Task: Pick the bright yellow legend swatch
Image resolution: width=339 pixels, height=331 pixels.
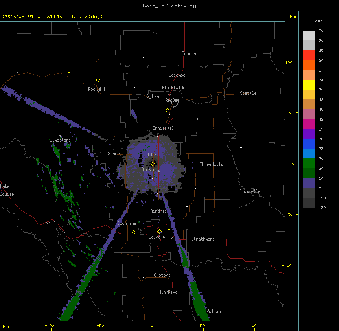Action: [309, 85]
